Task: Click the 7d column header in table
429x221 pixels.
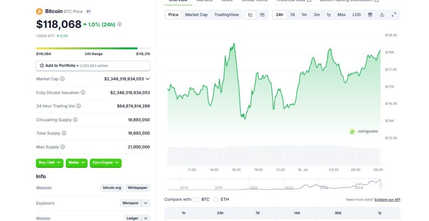Action: (x=258, y=213)
